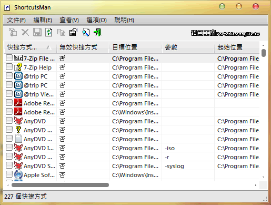Click C:\Windows\Ins... target of Apple Sof... row
Viewport: 271px width, 205px height.
135,175
